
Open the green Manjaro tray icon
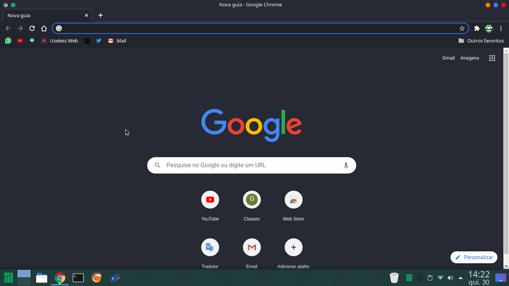[x=409, y=278]
